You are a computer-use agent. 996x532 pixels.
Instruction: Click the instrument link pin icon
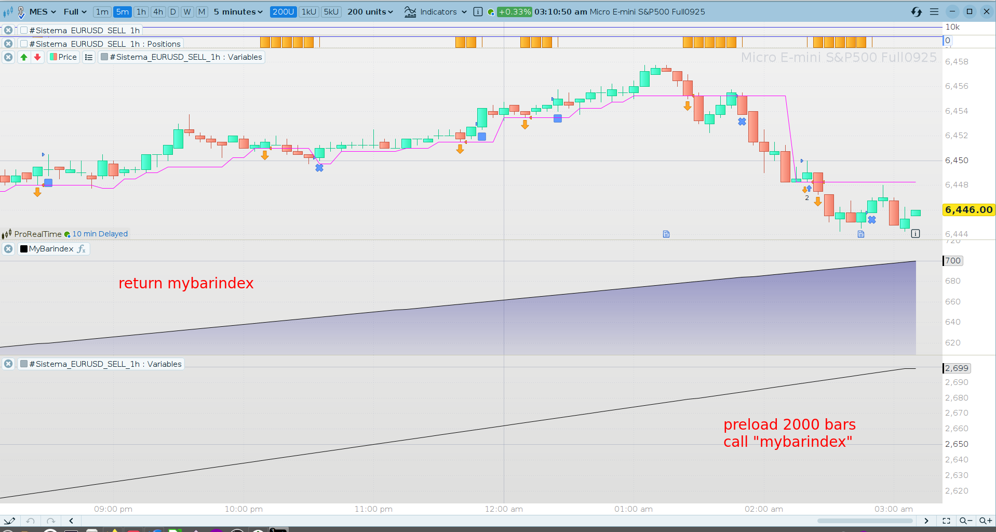pos(21,12)
